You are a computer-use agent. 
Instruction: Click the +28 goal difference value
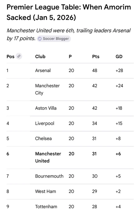pyautogui.click(x=119, y=70)
